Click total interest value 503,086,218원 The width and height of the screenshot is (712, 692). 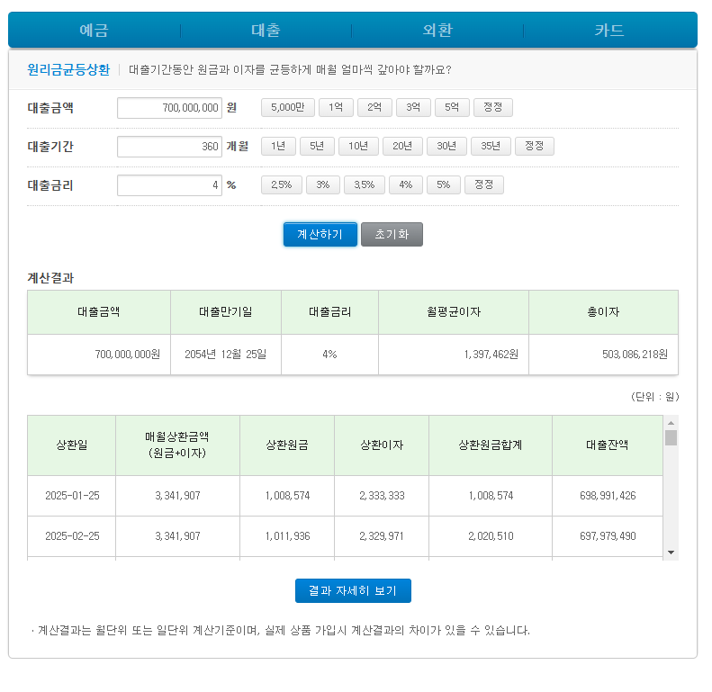635,355
